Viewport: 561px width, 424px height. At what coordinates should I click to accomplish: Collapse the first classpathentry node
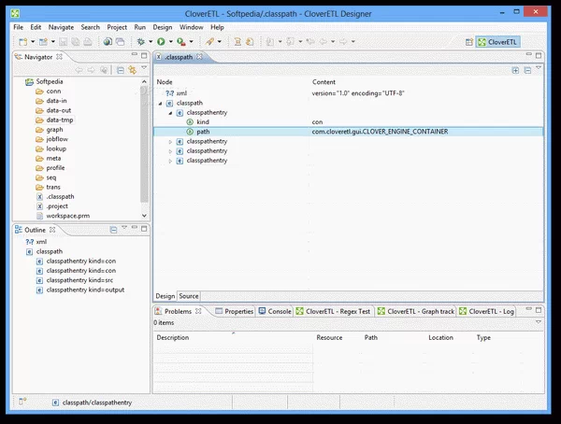[x=170, y=113]
